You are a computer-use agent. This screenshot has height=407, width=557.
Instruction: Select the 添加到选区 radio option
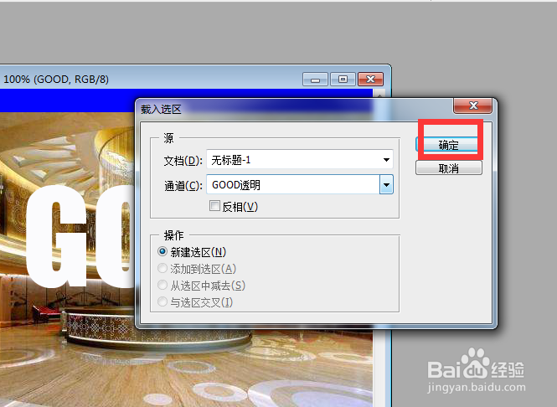point(162,268)
